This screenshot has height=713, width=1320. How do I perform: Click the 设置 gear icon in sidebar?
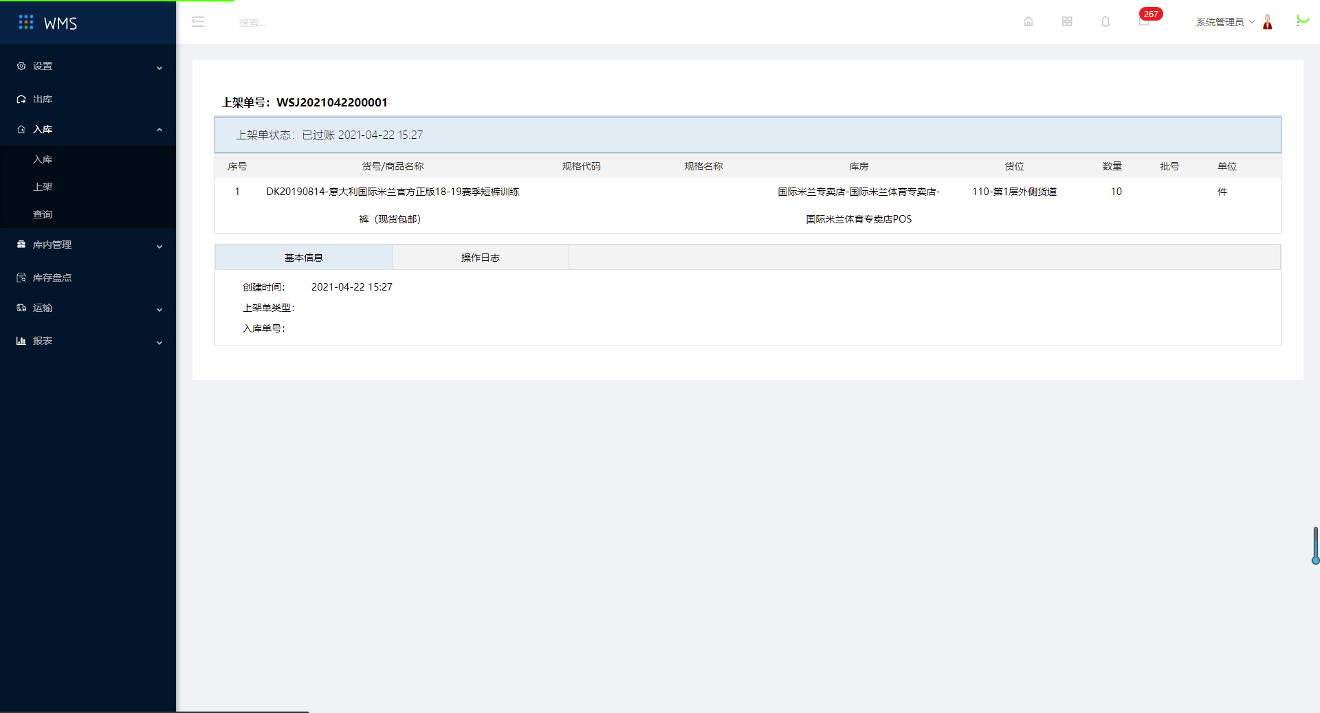click(21, 66)
